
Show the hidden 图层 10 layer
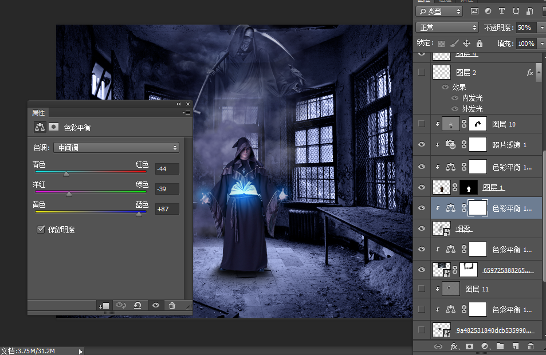pos(422,124)
